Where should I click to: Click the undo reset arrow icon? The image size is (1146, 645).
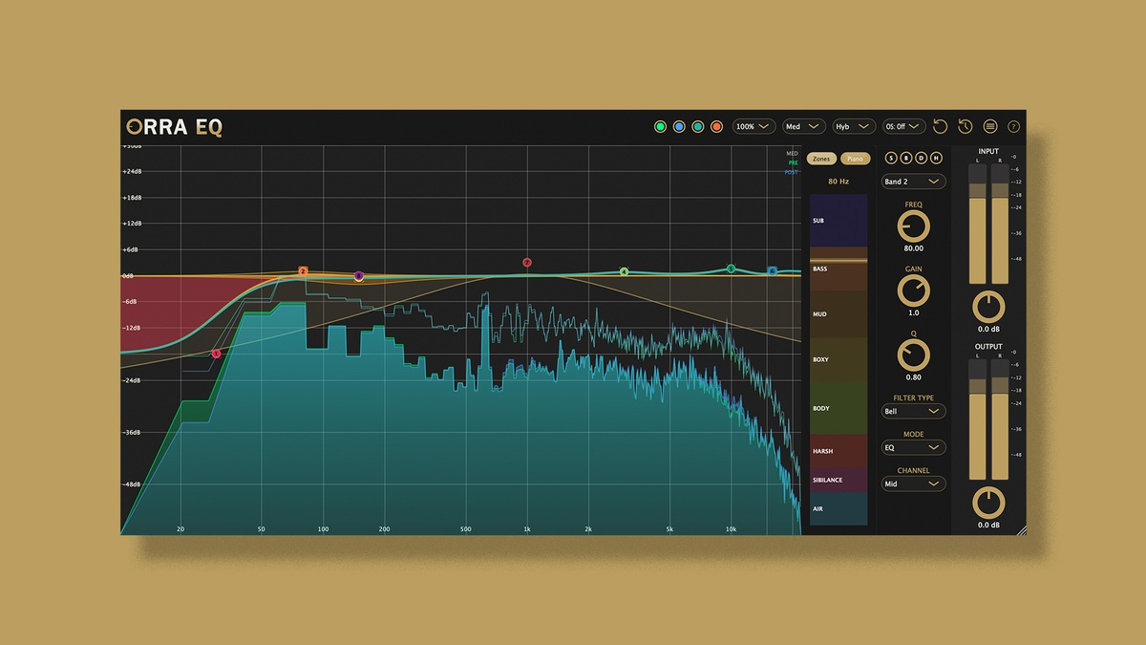coord(941,126)
